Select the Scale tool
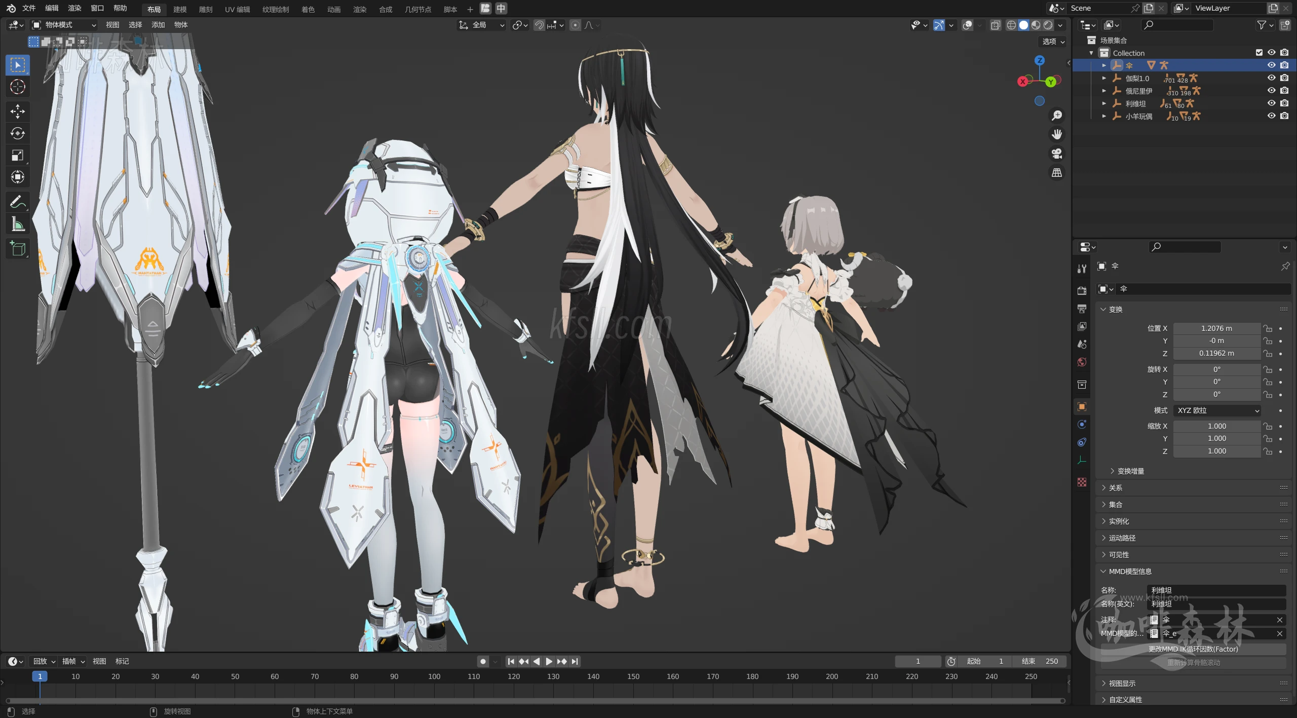Screen dimensions: 1297x718 click(x=18, y=155)
